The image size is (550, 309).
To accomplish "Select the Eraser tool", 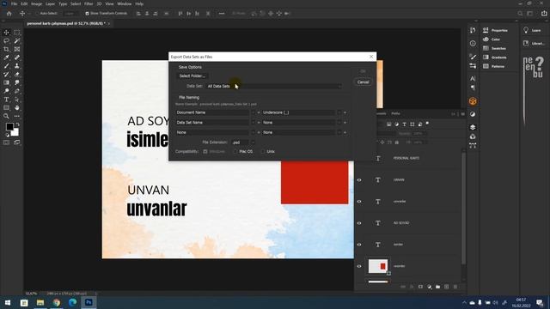I will click(x=17, y=75).
